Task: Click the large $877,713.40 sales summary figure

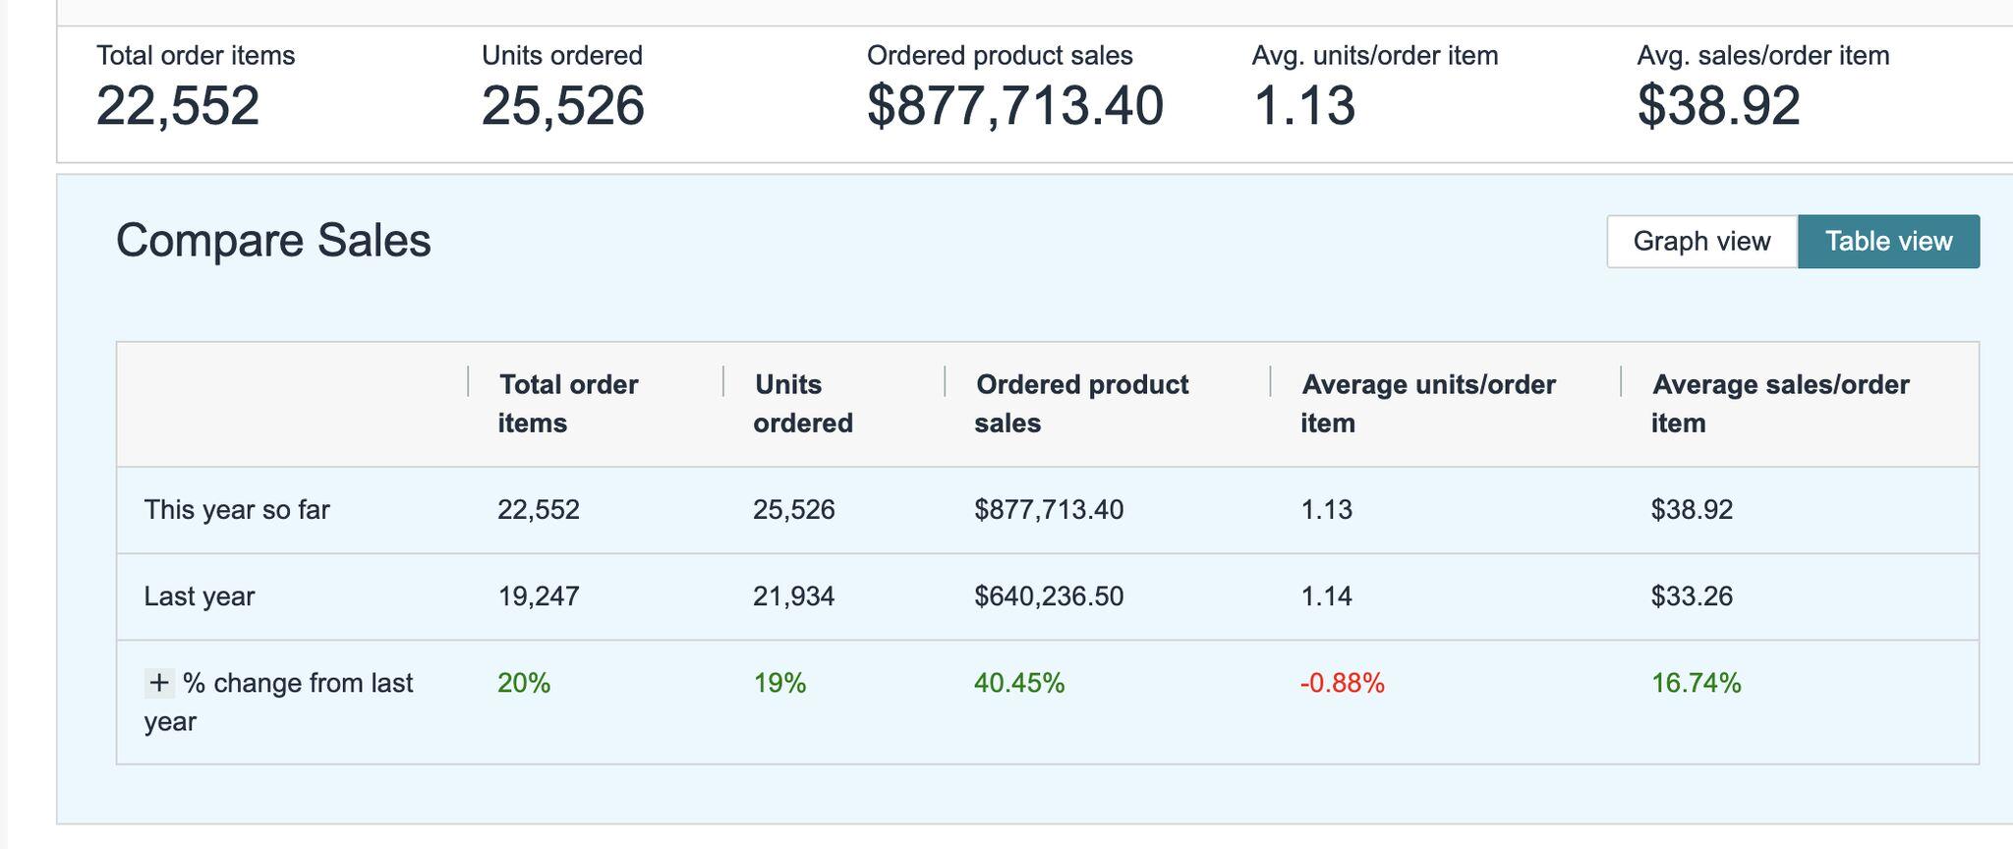Action: 1014,106
